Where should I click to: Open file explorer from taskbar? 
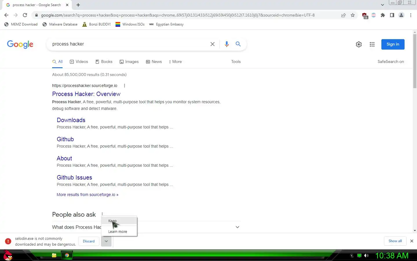click(x=54, y=255)
